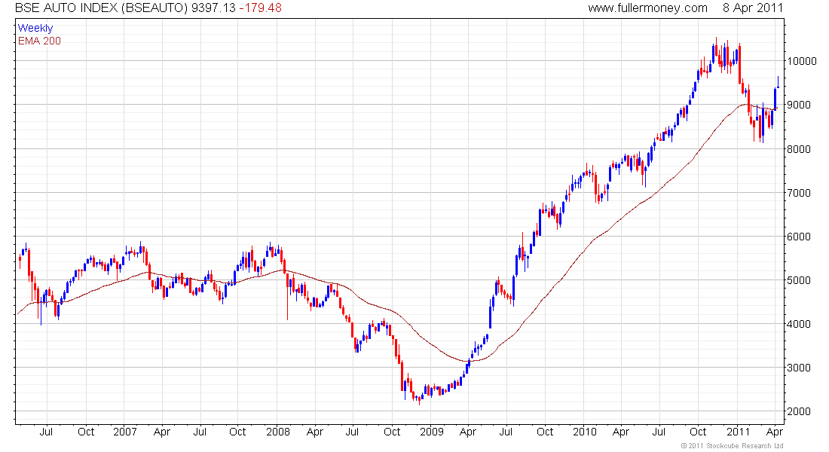
Task: Click the 10000 price axis label
Action: coord(802,61)
